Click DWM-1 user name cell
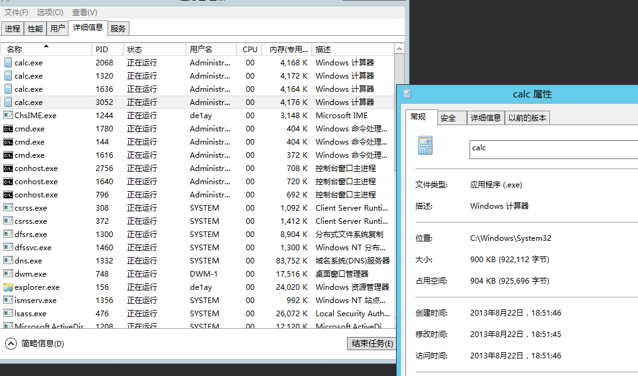Screen dimensions: 638x376 pos(204,274)
